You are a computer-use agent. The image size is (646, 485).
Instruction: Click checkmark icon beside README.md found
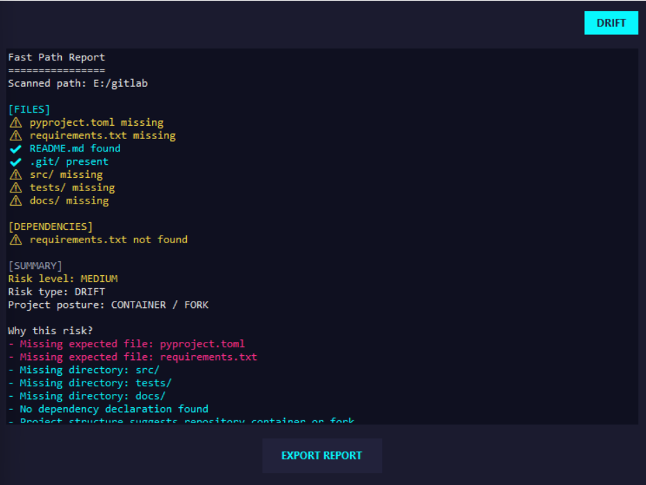point(16,149)
